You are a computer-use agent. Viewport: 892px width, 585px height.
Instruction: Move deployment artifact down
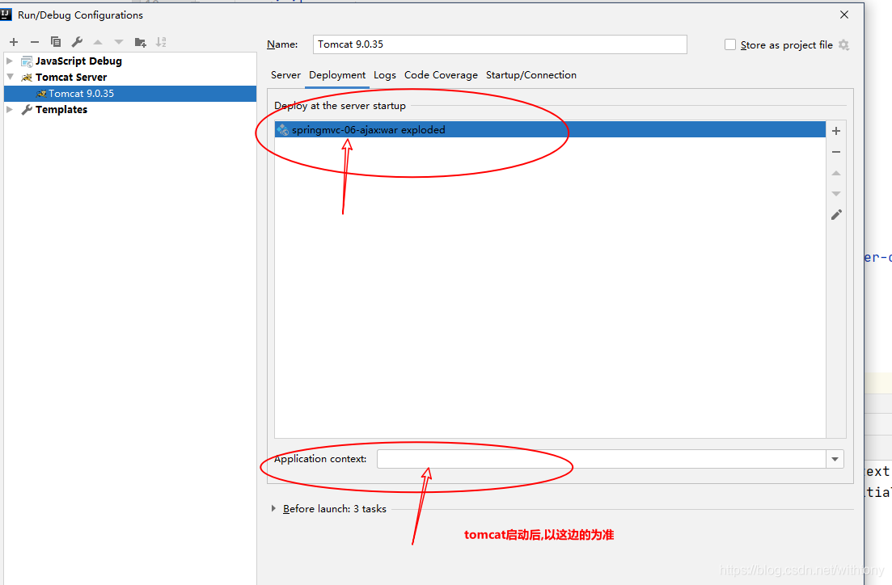(x=836, y=194)
